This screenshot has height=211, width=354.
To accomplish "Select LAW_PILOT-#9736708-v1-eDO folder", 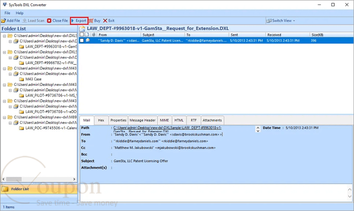I will click(x=51, y=112).
